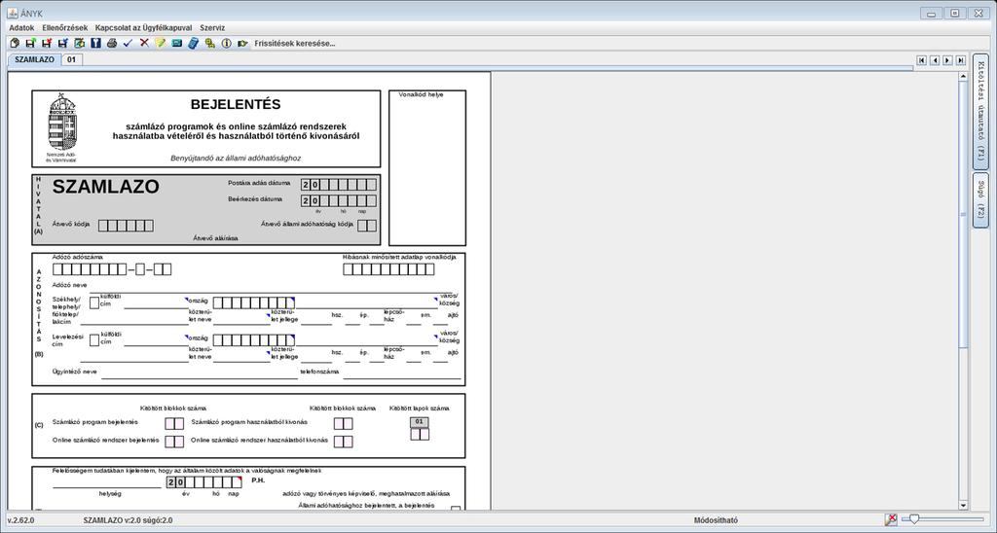
Task: Click Számlázó program bejelentés block count field
Action: tap(174, 424)
